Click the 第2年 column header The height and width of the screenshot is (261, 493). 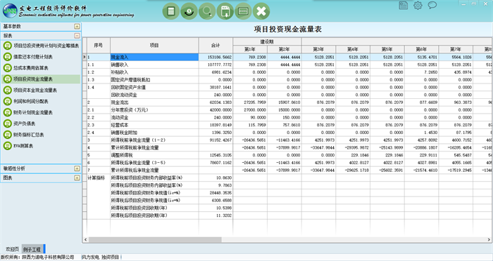pyautogui.click(x=285, y=49)
